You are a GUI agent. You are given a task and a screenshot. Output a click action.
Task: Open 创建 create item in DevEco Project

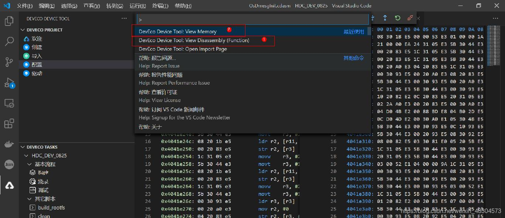point(37,47)
